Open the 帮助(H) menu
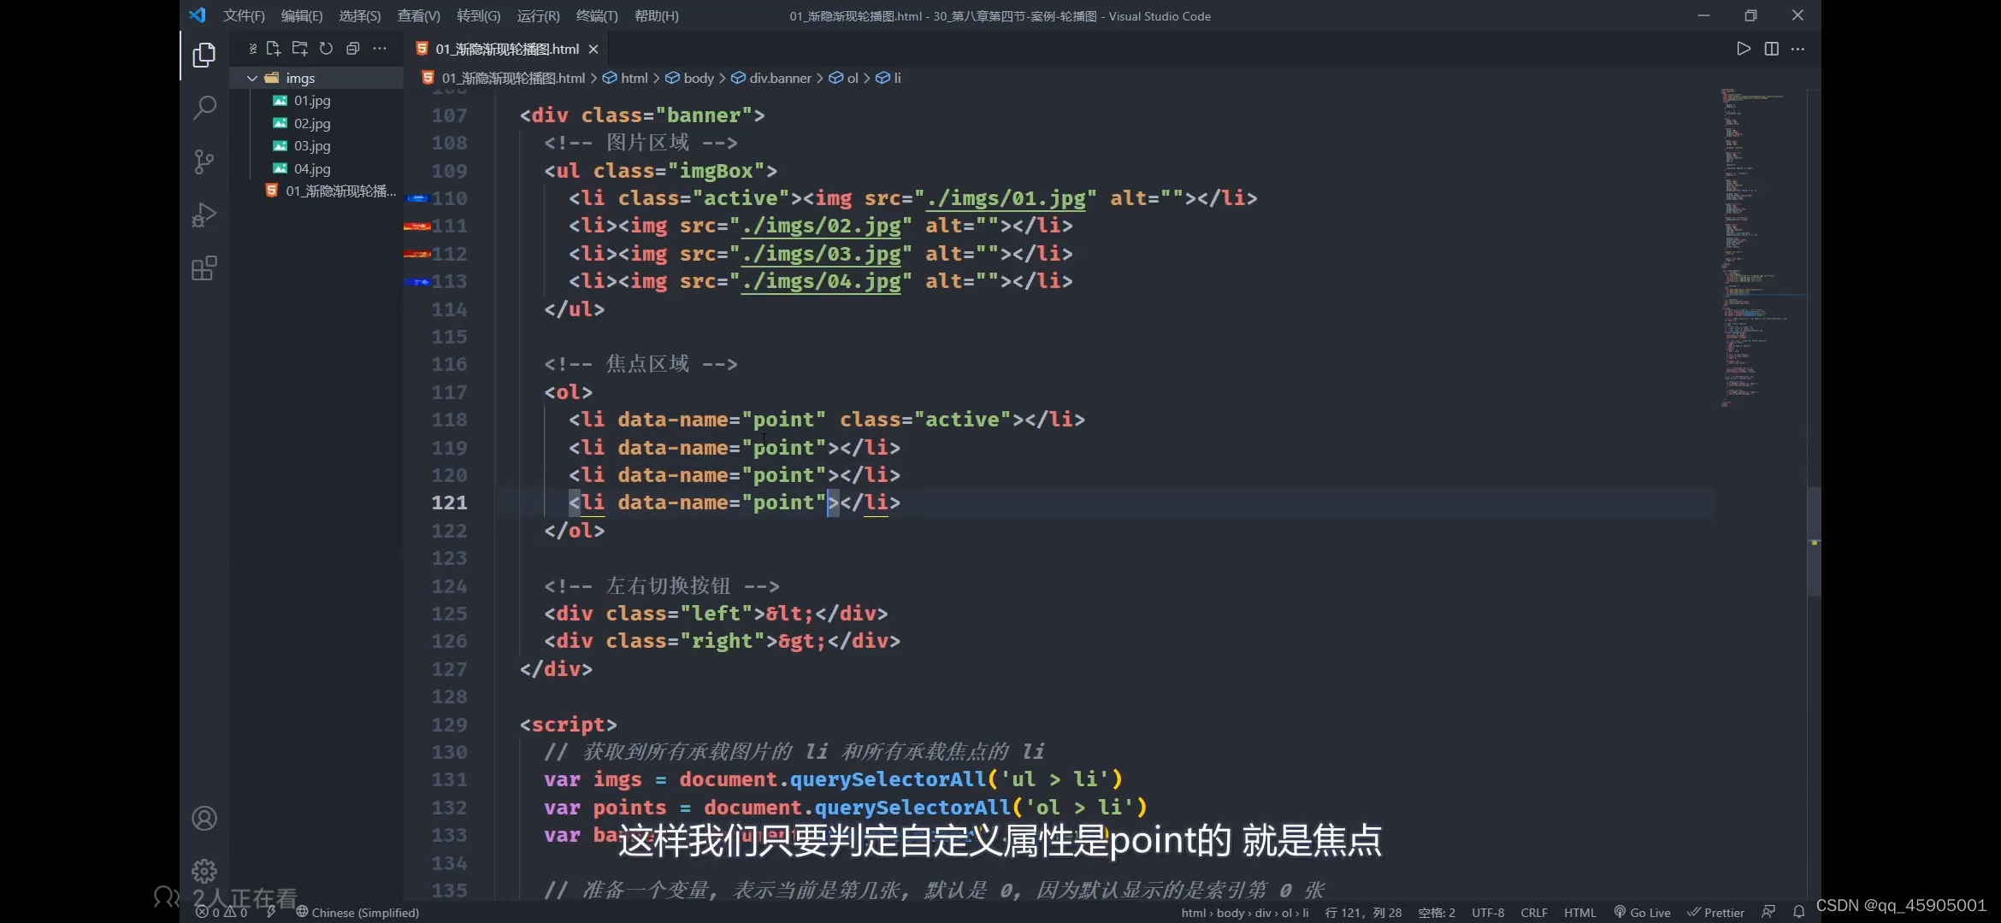Screen dimensions: 2001x923 pos(655,15)
